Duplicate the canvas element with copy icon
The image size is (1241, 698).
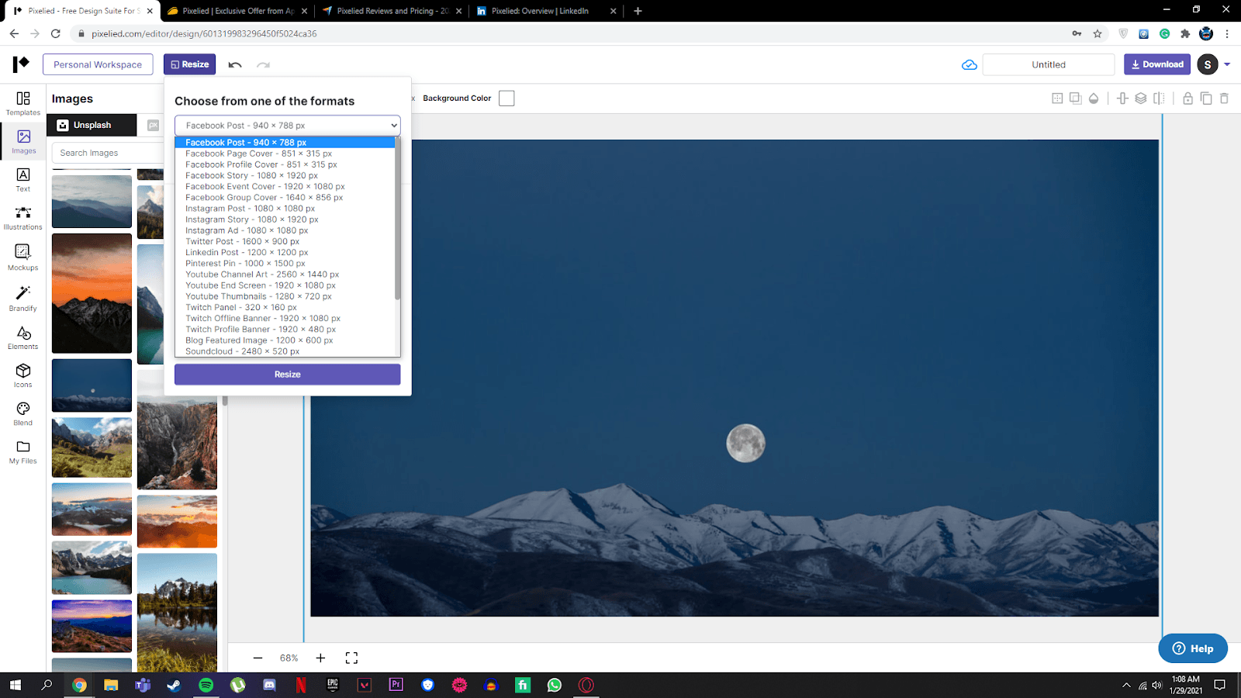click(1205, 98)
